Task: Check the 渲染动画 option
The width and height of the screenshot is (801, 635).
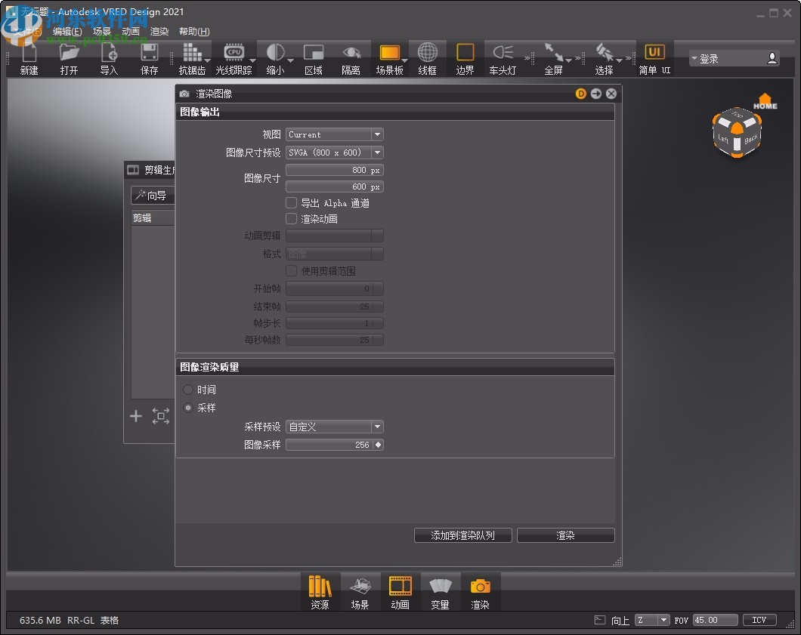Action: [291, 219]
